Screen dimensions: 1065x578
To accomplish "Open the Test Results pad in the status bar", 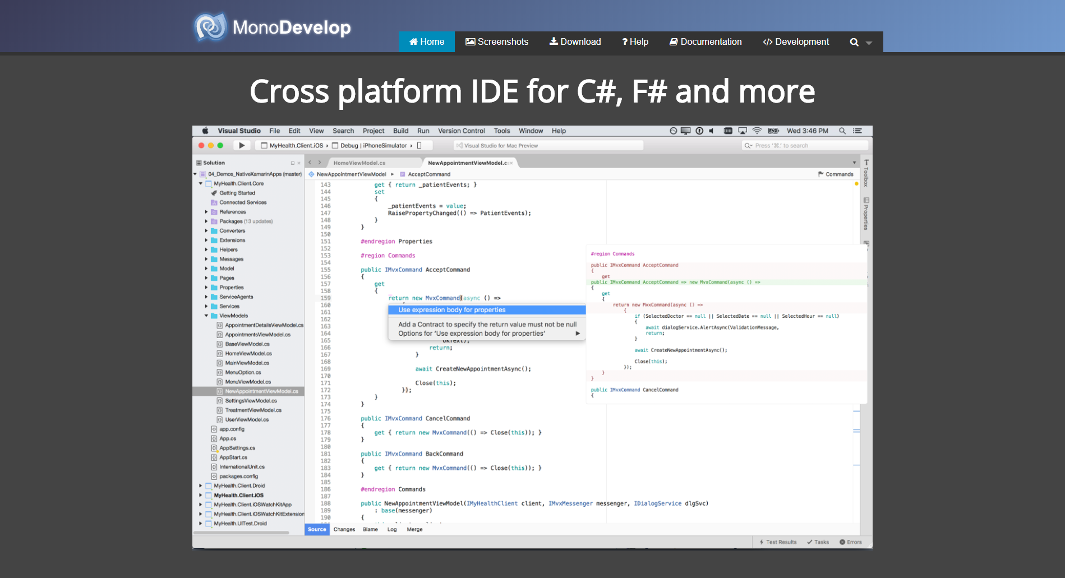I will (778, 542).
